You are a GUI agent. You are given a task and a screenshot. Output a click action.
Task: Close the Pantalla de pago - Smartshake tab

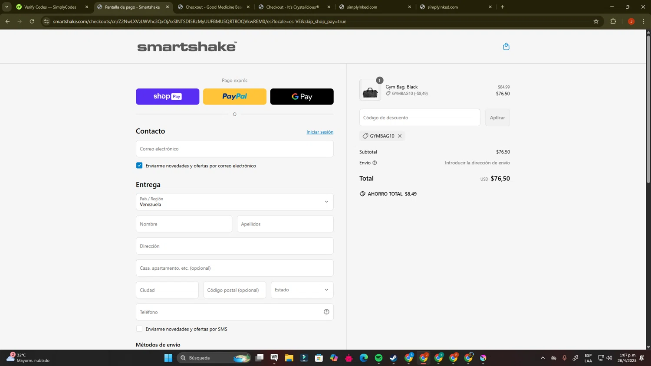click(x=168, y=7)
